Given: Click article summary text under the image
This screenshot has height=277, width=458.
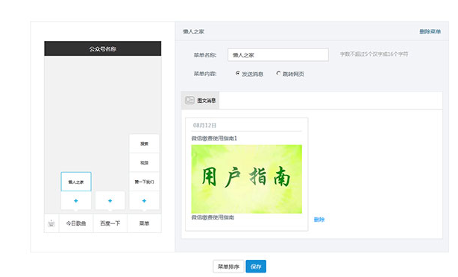Looking at the screenshot, I should 213,217.
